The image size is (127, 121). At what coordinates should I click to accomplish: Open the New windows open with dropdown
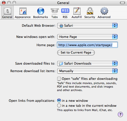point(87,37)
